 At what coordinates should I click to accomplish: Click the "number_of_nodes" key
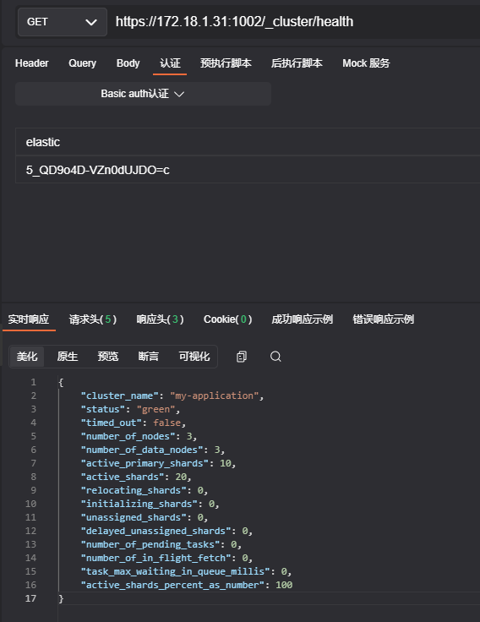tap(128, 436)
